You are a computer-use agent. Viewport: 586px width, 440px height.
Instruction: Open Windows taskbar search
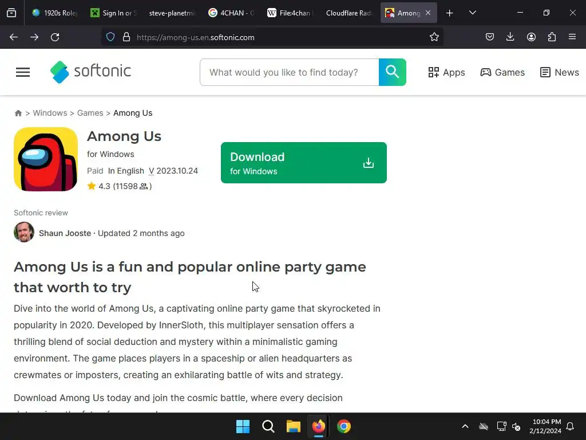(x=268, y=426)
